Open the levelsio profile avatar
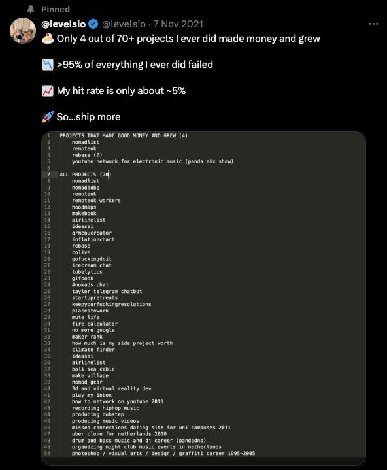The width and height of the screenshot is (387, 470). 23,31
